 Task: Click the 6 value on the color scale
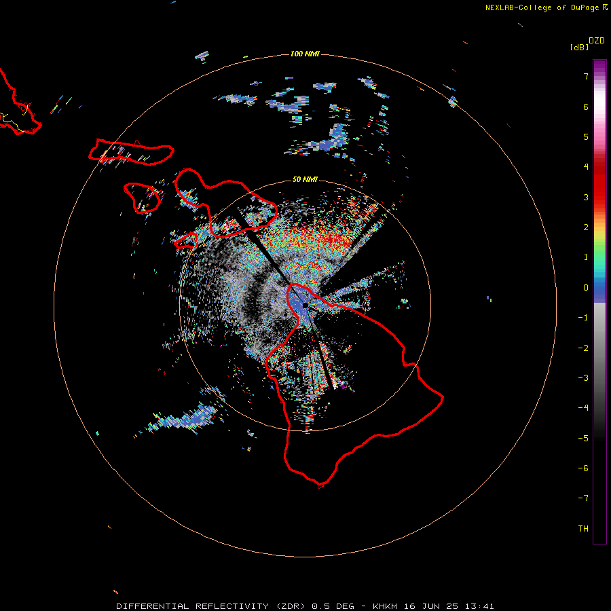[x=586, y=107]
